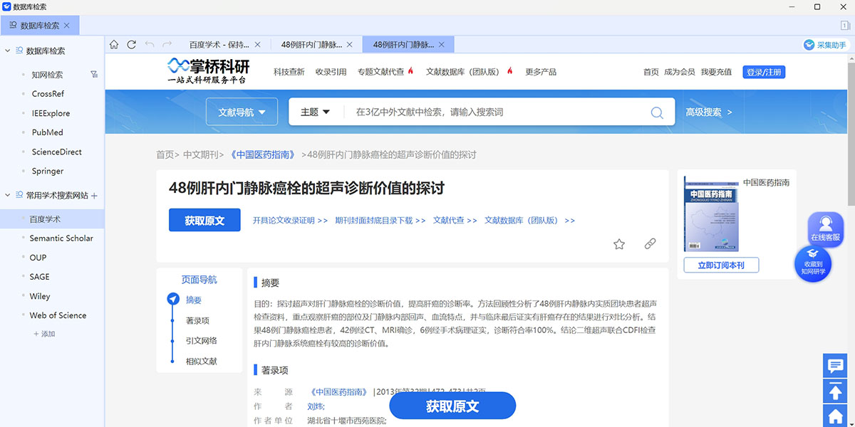Collapse the 数据库检索 tree group
The height and width of the screenshot is (427, 855).
click(8, 51)
